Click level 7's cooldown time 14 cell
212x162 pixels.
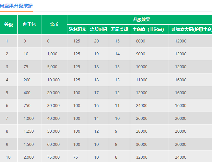click(x=98, y=119)
